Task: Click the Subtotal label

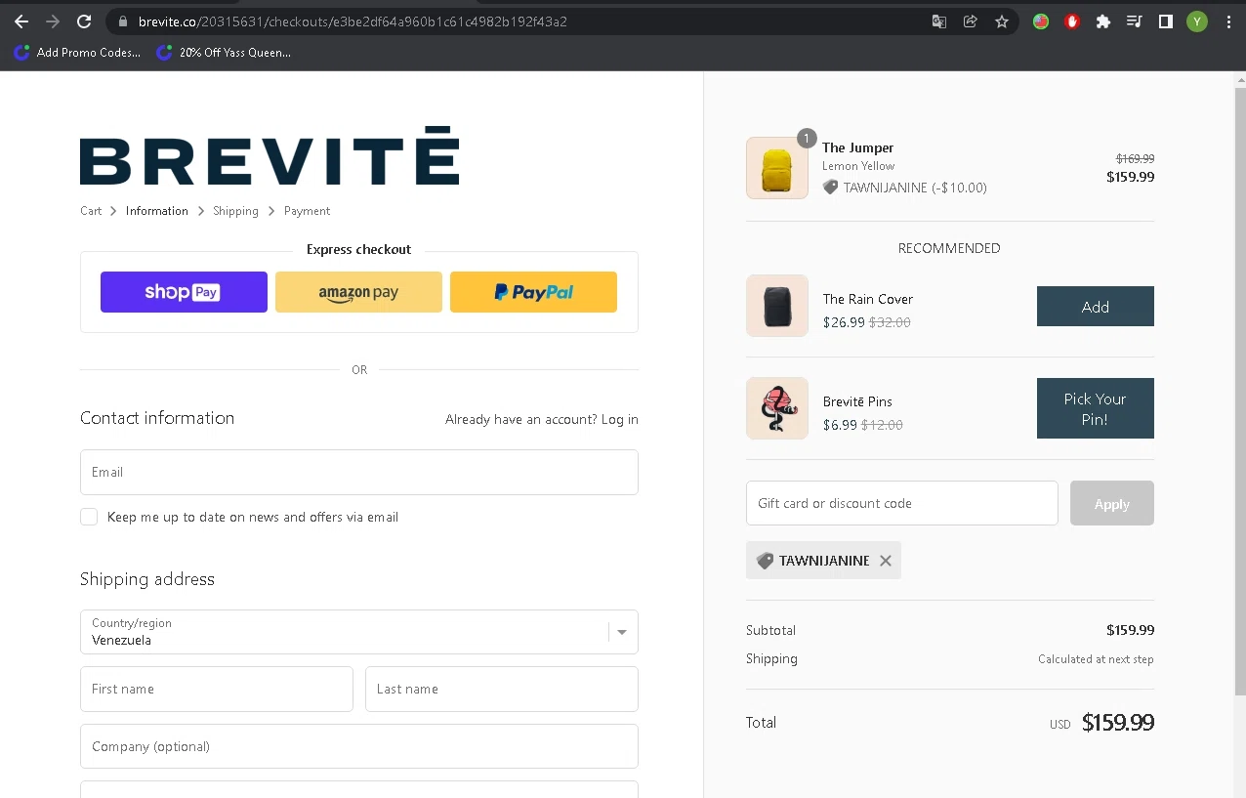Action: 770,630
